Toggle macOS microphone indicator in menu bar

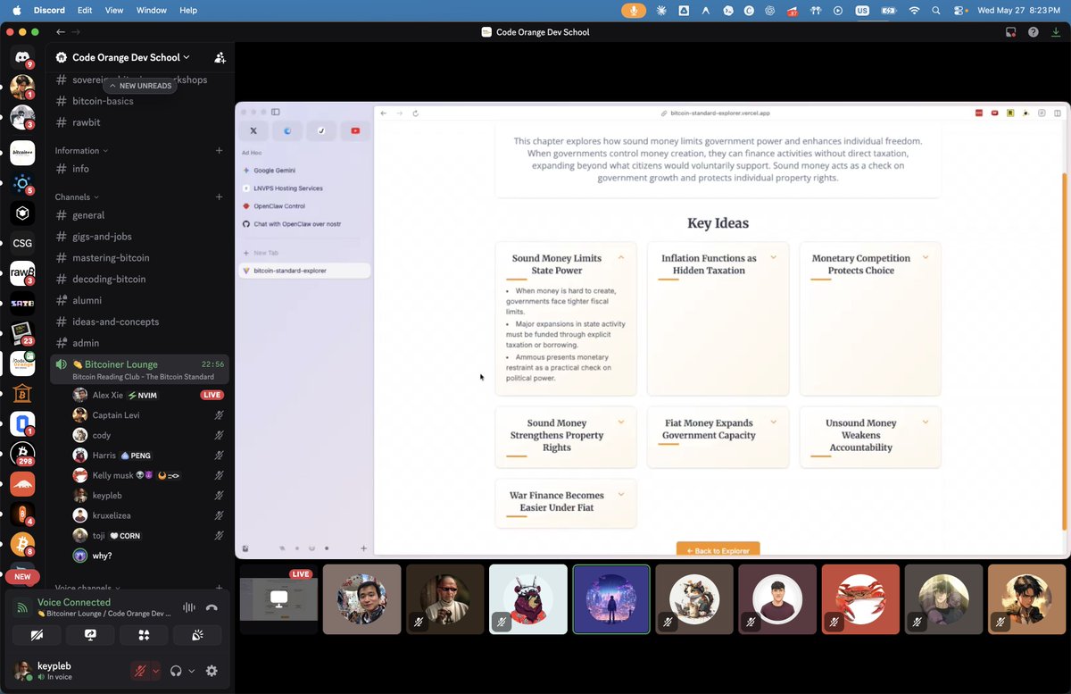click(x=635, y=11)
